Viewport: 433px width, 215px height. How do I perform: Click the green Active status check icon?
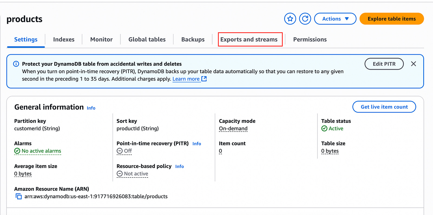[x=324, y=129]
